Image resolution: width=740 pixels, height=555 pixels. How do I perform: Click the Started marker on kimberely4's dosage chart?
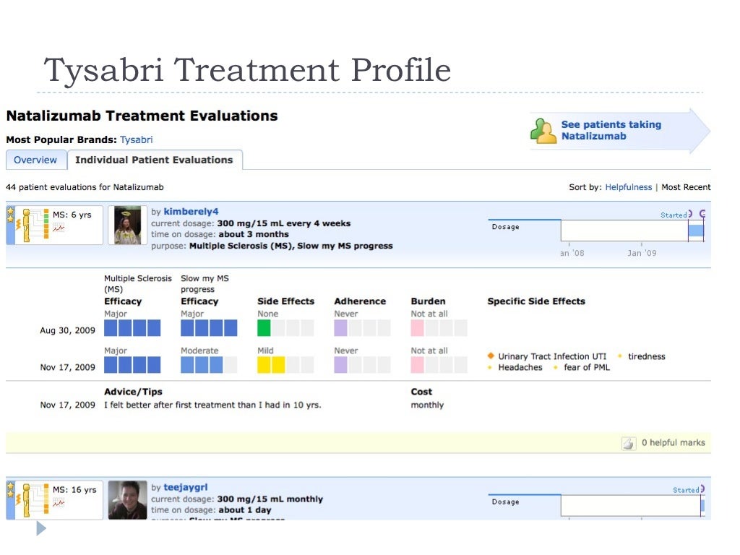[676, 215]
